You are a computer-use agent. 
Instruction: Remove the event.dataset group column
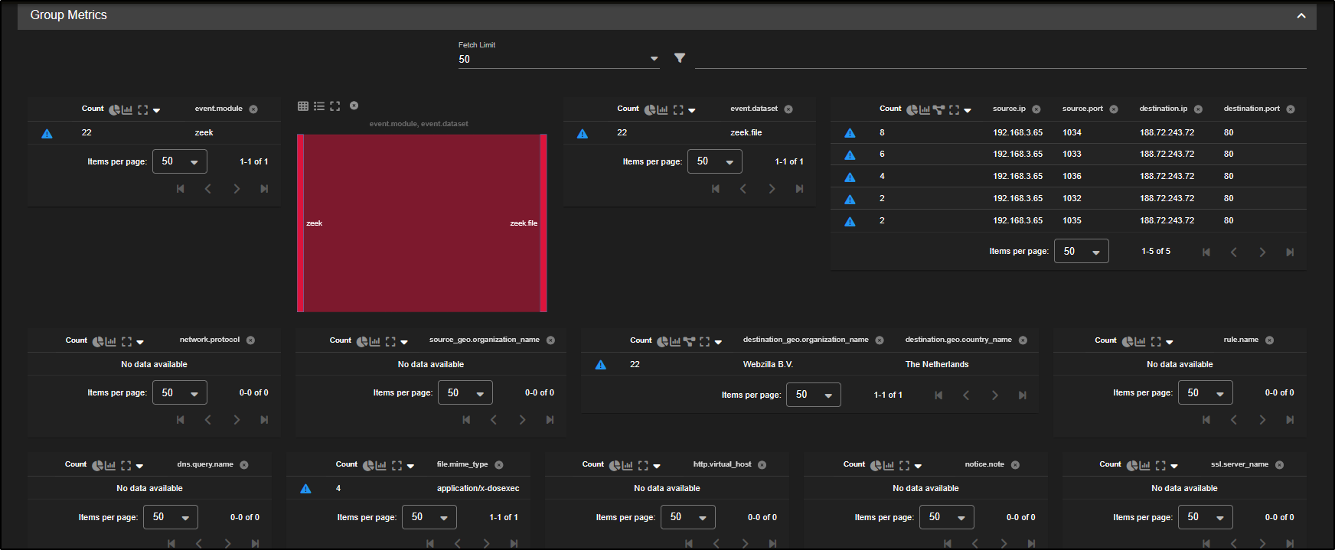click(788, 109)
